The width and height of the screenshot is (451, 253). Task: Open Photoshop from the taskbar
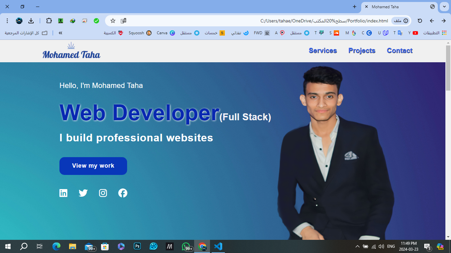coord(137,246)
